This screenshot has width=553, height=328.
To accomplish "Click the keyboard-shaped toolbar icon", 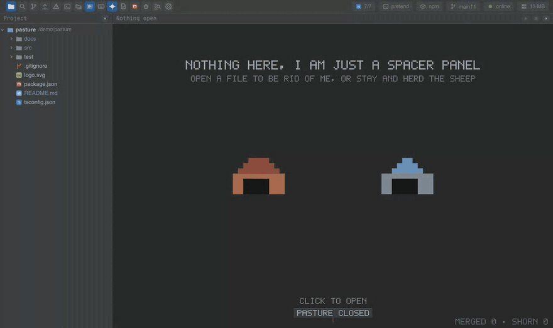I will 101,6.
